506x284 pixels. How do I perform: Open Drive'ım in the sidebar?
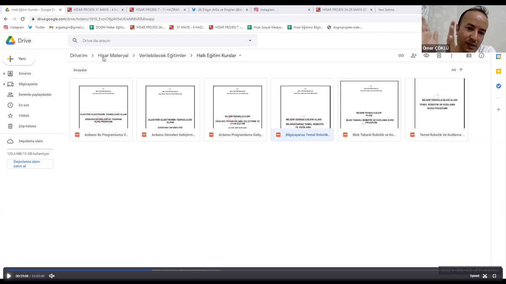click(25, 74)
